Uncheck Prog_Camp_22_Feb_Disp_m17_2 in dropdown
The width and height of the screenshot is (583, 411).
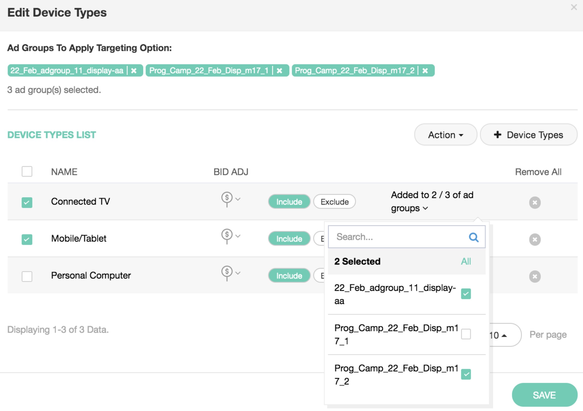coord(466,374)
